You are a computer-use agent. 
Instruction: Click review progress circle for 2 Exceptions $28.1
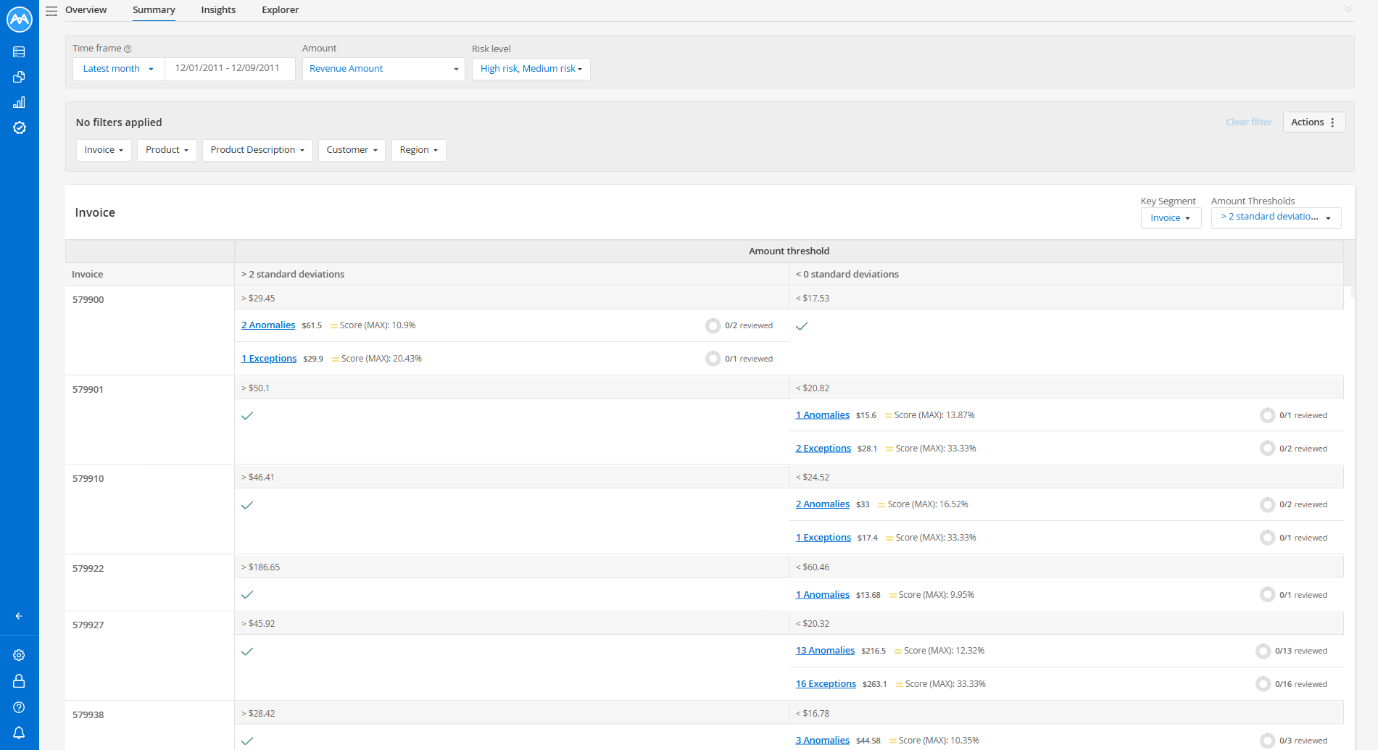click(x=1267, y=449)
